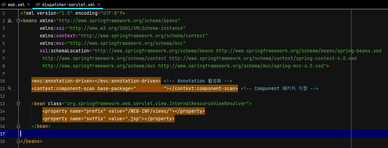Image resolution: width=388 pixels, height=148 pixels.
Task: Collapse the beans element fold on line 2
Action: point(18,21)
